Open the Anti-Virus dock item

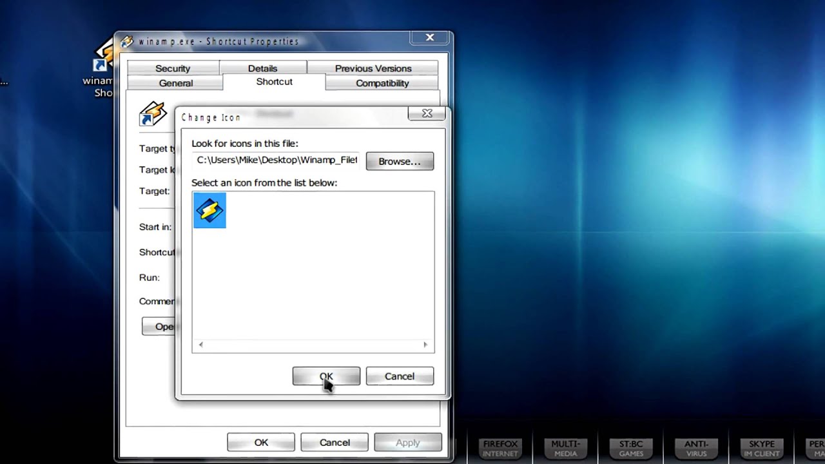point(696,449)
